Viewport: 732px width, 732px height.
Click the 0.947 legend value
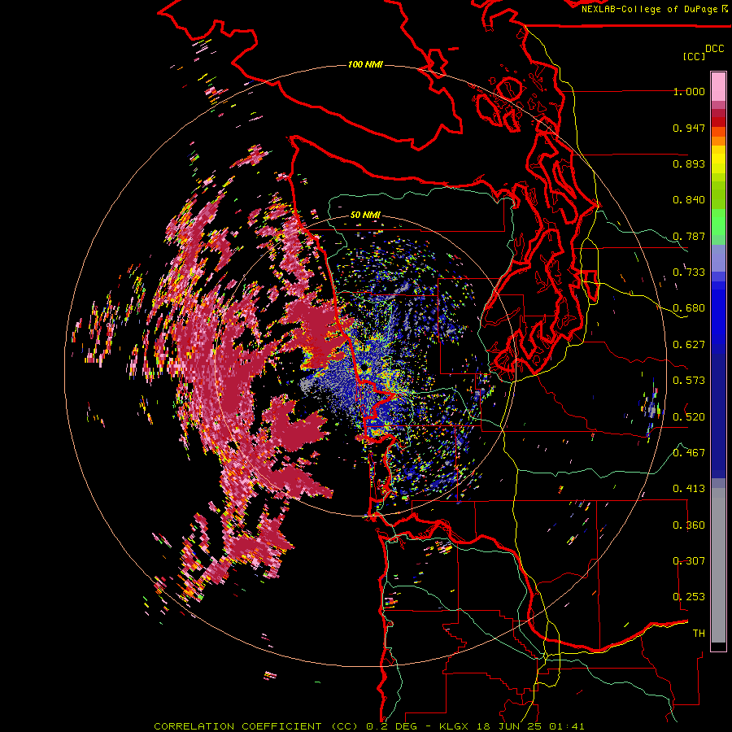click(689, 128)
